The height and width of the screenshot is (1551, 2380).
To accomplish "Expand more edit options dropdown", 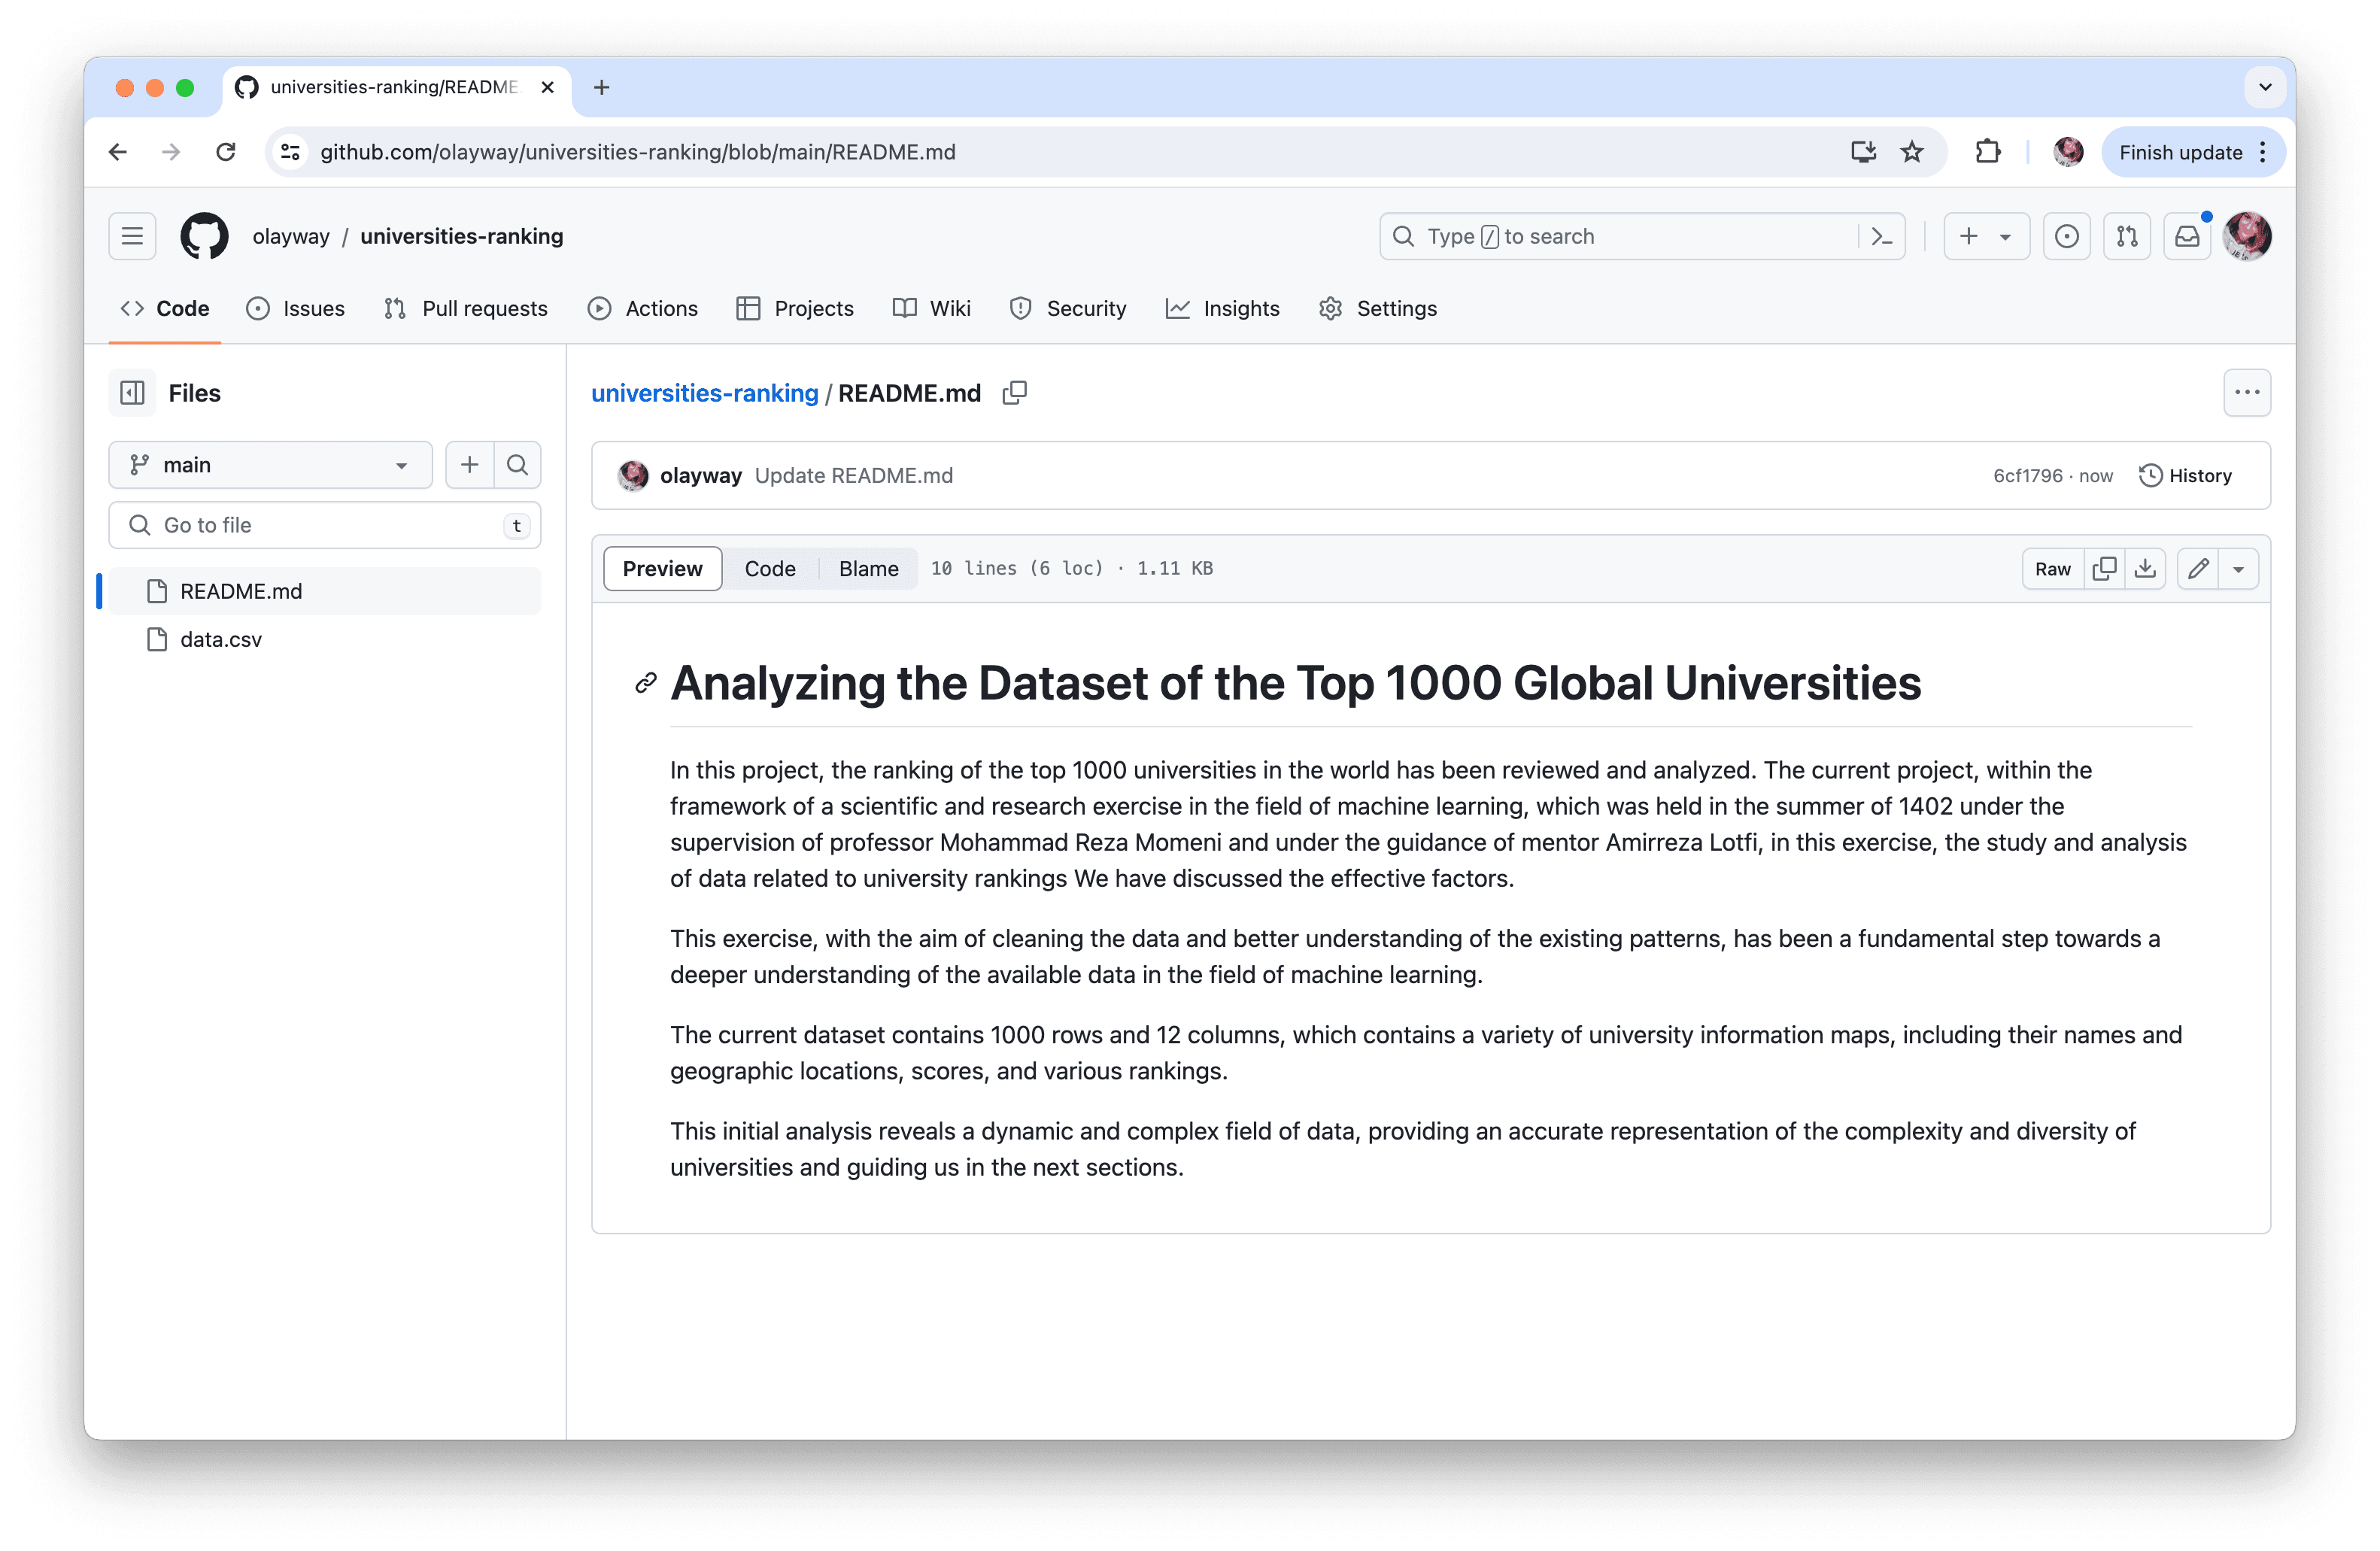I will click(x=2238, y=568).
